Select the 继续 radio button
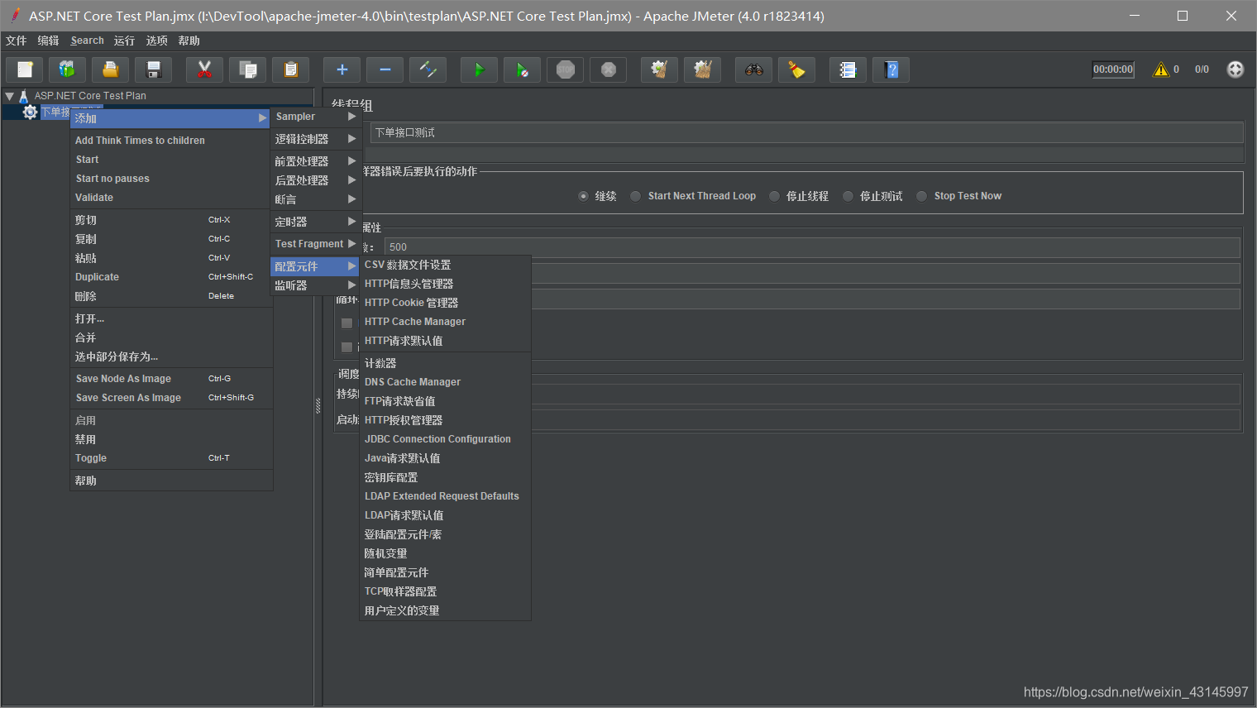This screenshot has height=708, width=1257. coord(583,196)
